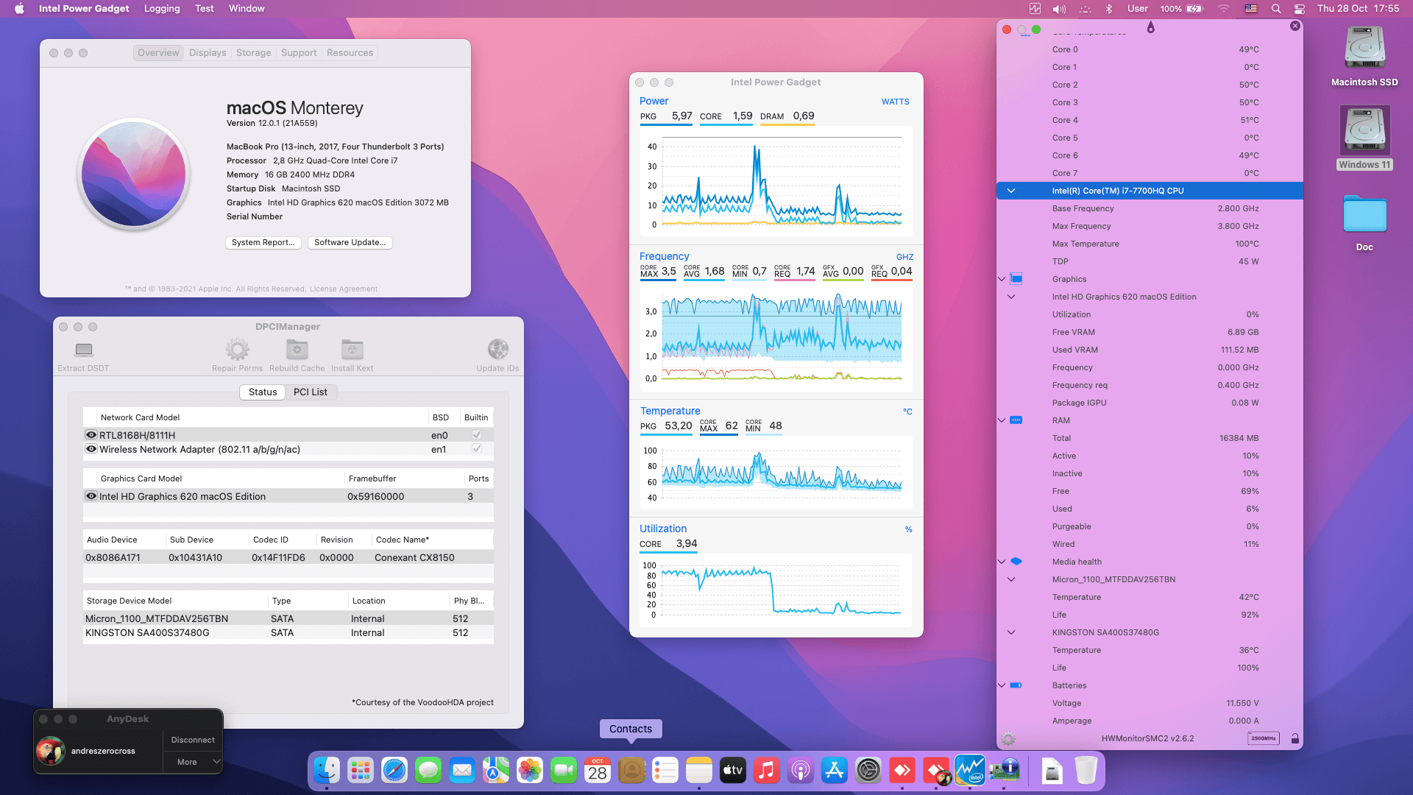
Task: Open Contacts app in the Dock
Action: click(631, 771)
